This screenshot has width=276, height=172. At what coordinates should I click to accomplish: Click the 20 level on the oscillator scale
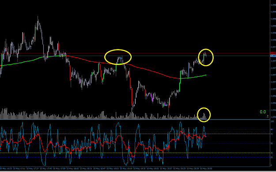[x=272, y=157]
